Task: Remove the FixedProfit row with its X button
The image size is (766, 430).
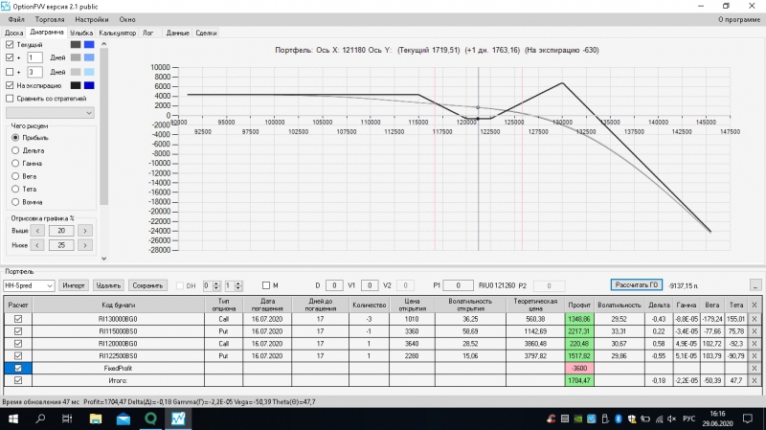Action: click(x=755, y=368)
